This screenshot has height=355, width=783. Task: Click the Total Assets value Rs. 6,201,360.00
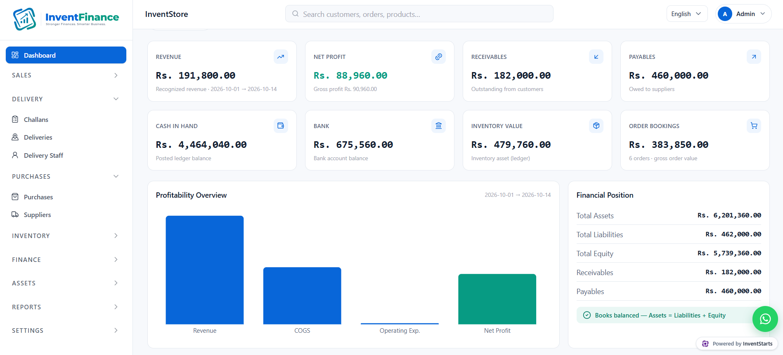729,215
